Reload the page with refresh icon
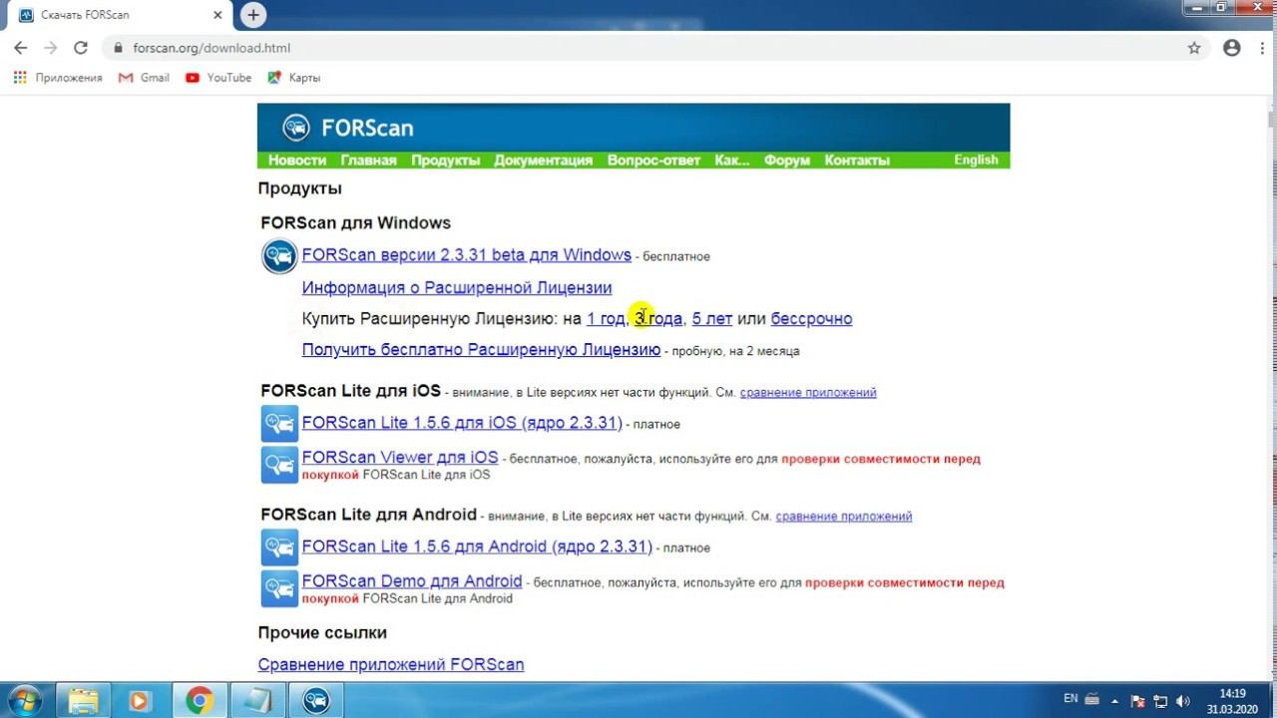The image size is (1277, 718). [81, 48]
